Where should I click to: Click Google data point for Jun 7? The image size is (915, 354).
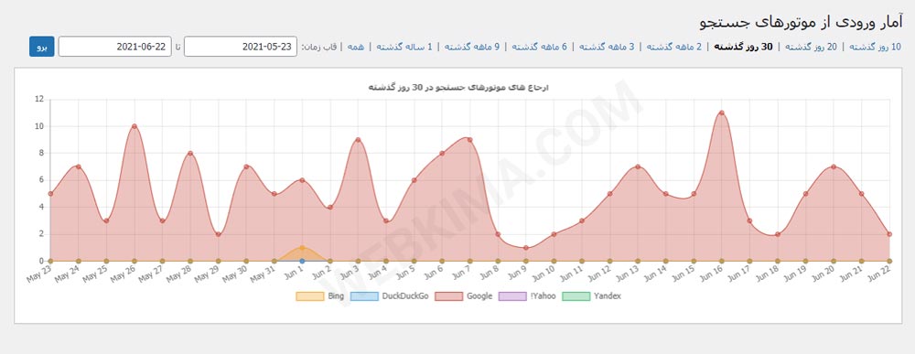coord(469,139)
